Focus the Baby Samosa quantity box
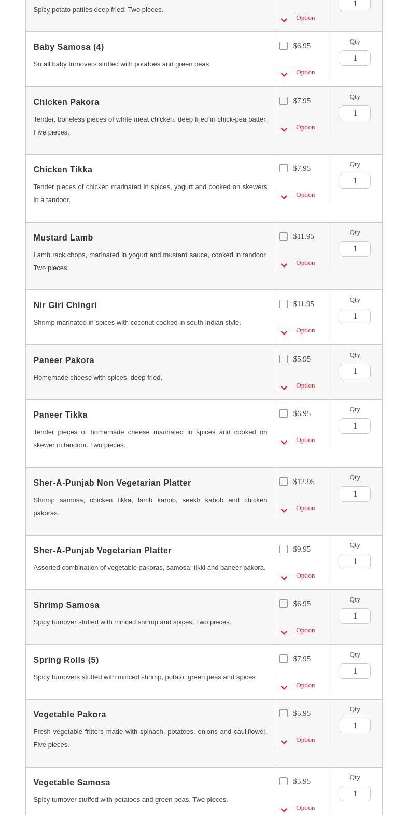Image resolution: width=407 pixels, height=815 pixels. point(355,58)
